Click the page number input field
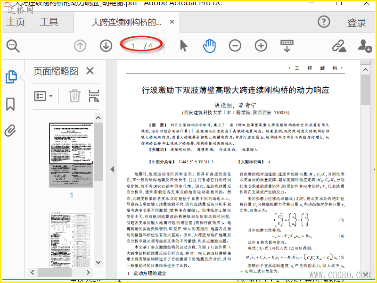Viewport: 377px width, 283px height. click(133, 46)
